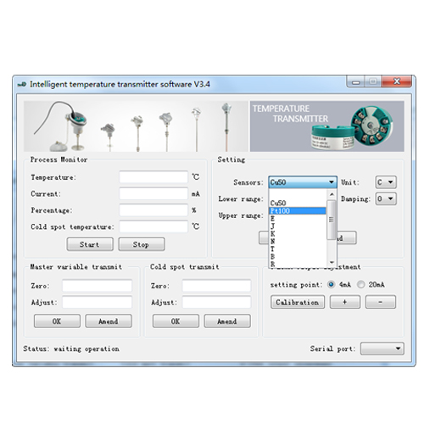Expand the Serial port dropdown
Screen dimensions: 424x424
point(382,349)
